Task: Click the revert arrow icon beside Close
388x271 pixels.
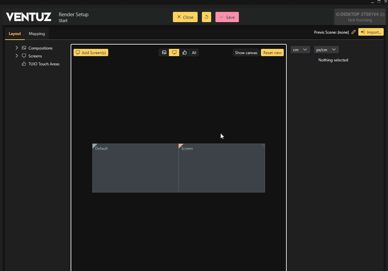Action: 207,17
